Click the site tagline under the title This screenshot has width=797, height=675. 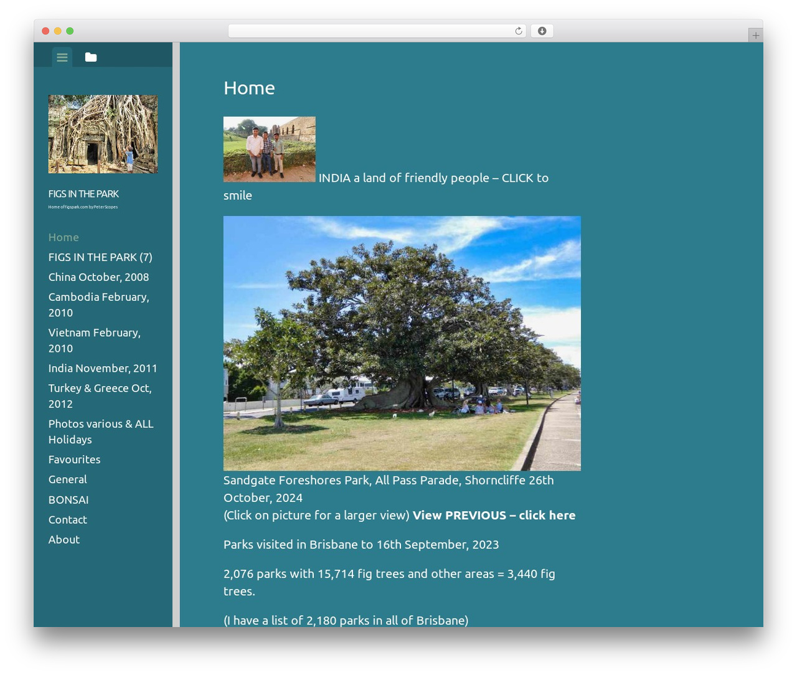83,207
